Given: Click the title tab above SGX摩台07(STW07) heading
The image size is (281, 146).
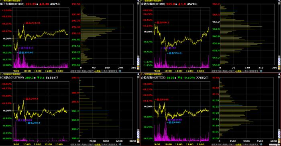Looking at the screenshot, I should (12, 74).
